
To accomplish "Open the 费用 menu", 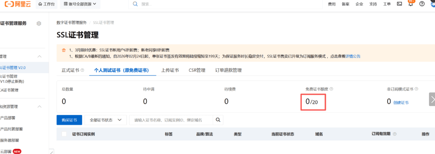I will click(332, 4).
